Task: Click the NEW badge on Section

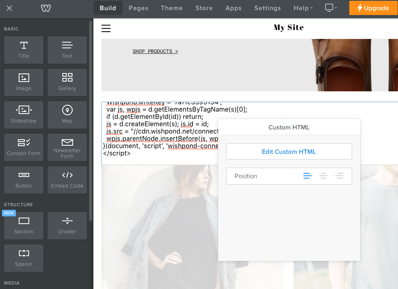Action: pyautogui.click(x=9, y=213)
